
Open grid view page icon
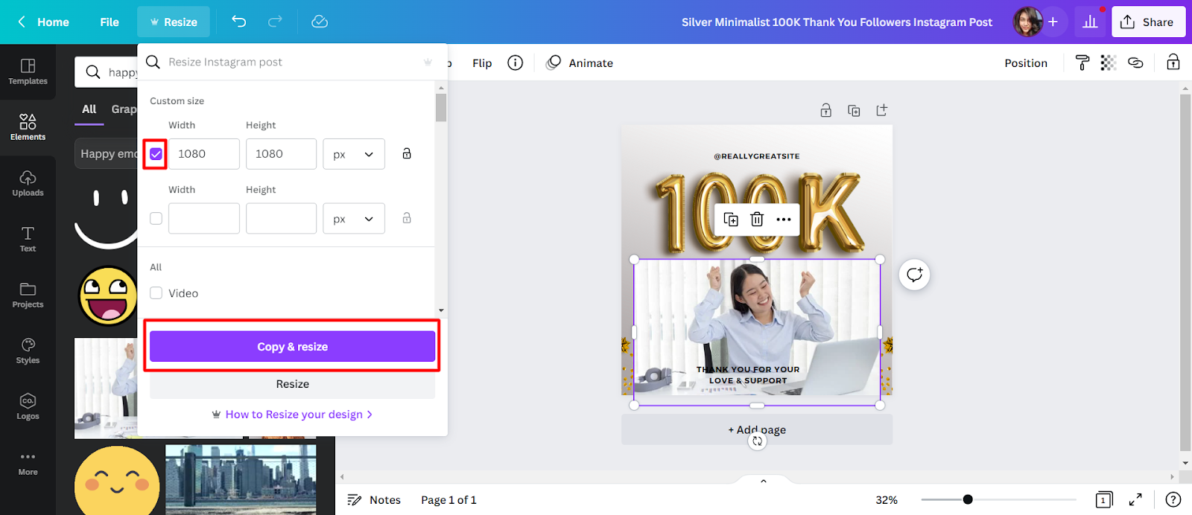[x=1104, y=499]
